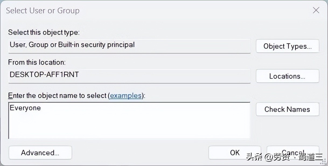
Task: Confirm selection with OK
Action: click(x=235, y=153)
